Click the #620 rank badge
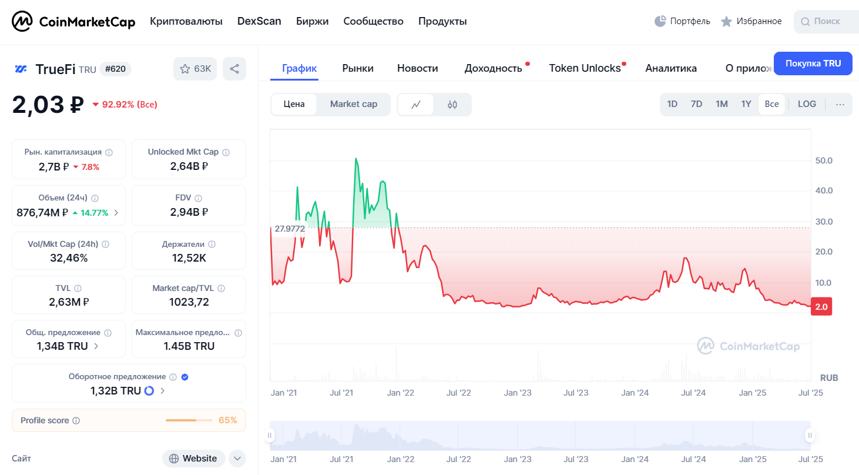Screen dimensions: 859x475 click(x=115, y=69)
